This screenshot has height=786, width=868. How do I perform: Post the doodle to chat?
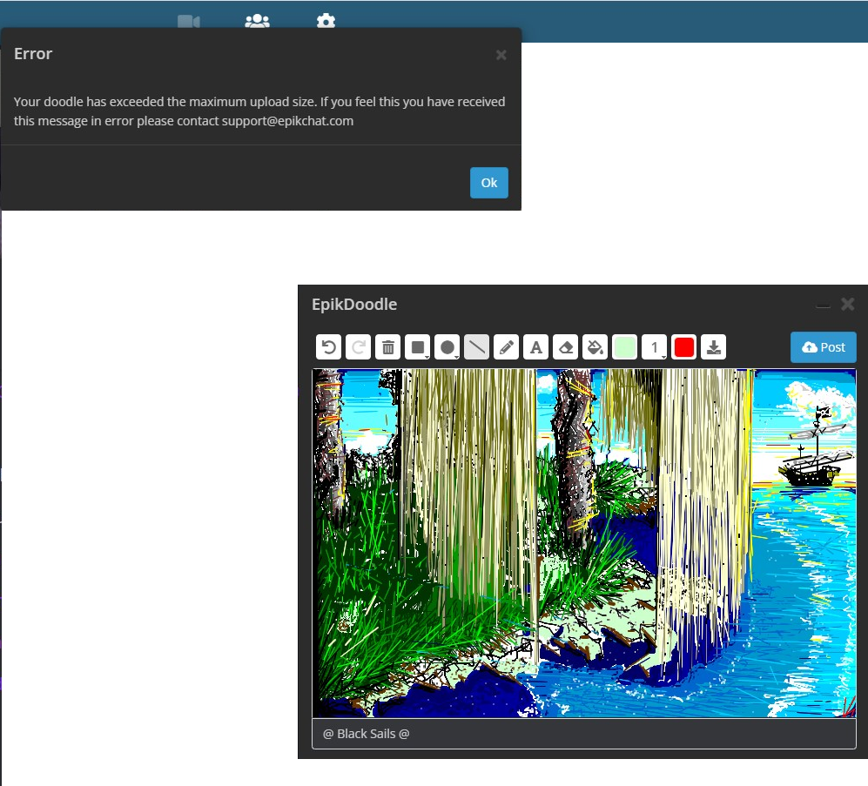(823, 347)
